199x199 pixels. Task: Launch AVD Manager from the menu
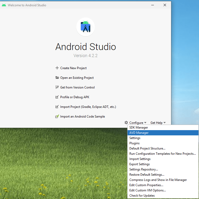(163, 133)
